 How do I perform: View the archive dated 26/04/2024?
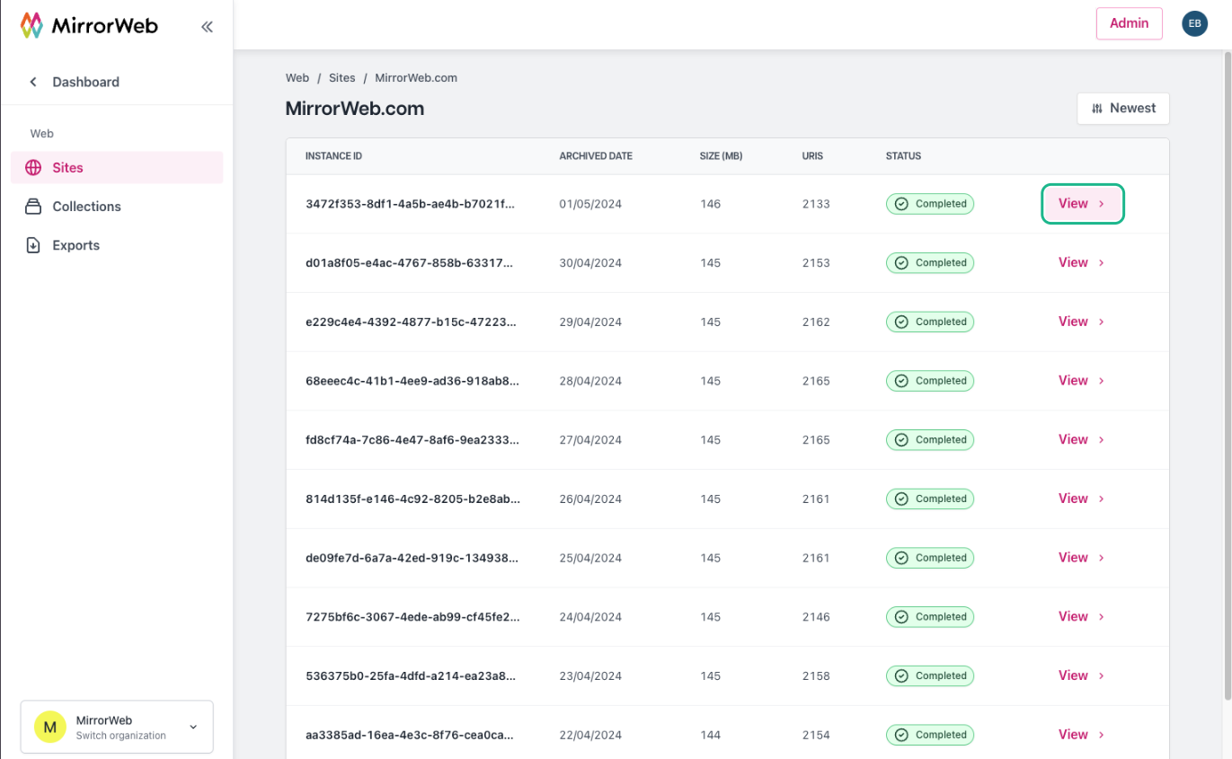1083,499
